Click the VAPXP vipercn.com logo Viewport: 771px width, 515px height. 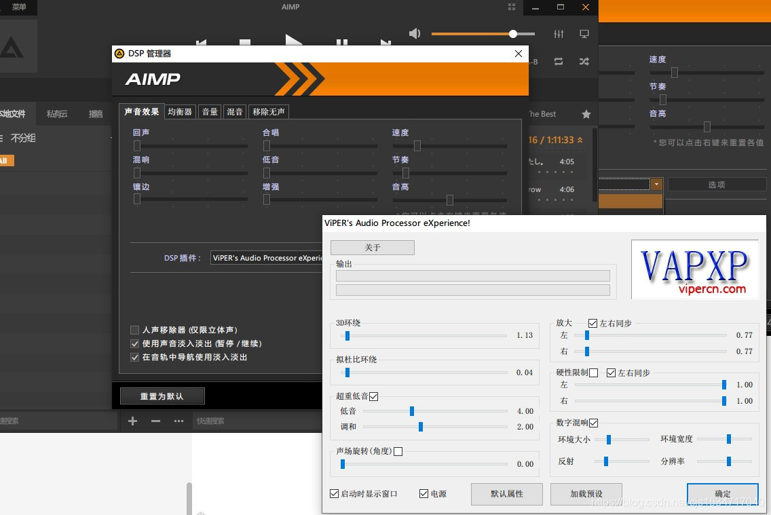(x=695, y=269)
